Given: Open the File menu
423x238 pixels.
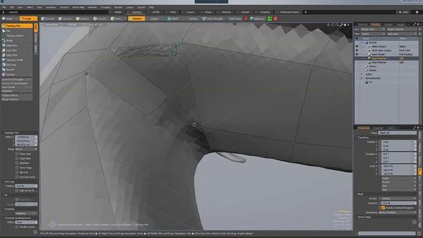Looking at the screenshot, I should click(4, 7).
